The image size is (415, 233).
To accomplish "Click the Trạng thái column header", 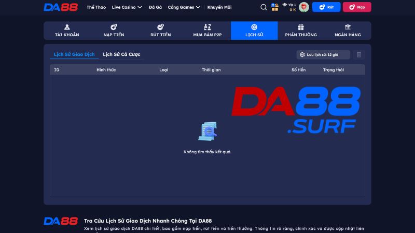I will pos(333,70).
